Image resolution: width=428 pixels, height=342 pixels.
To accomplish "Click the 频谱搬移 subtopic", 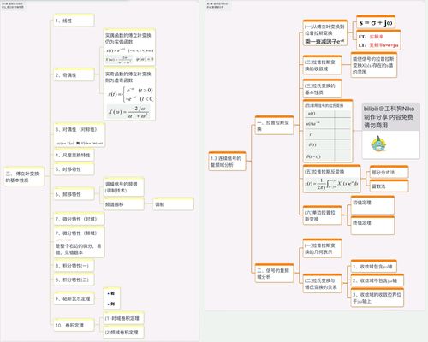I will [123, 204].
